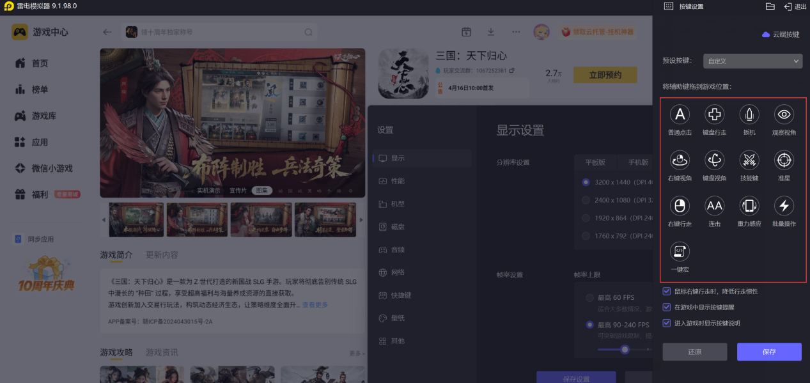Screen dimensions: 810x383
Task: Open the three-dots more menu
Action: click(x=516, y=32)
